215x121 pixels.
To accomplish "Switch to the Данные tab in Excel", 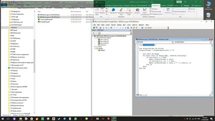I will [x=133, y=6].
